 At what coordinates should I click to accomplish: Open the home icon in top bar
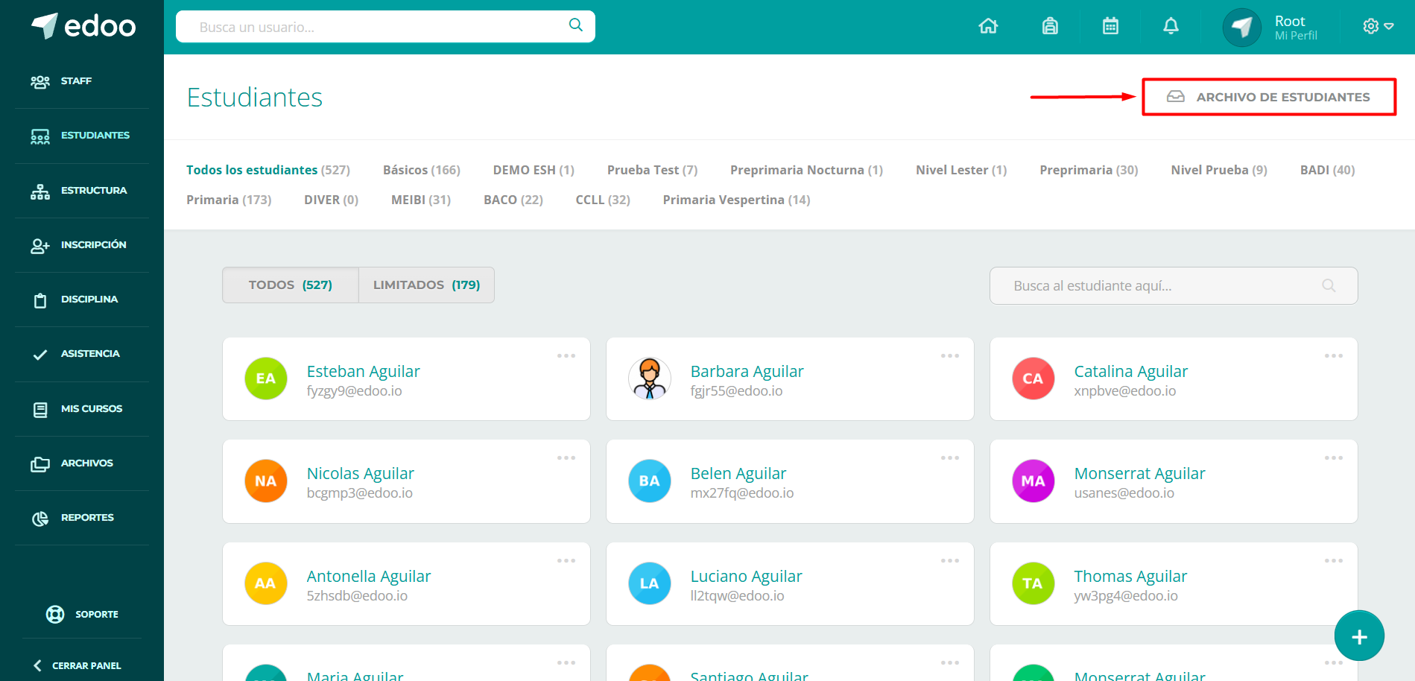[988, 26]
